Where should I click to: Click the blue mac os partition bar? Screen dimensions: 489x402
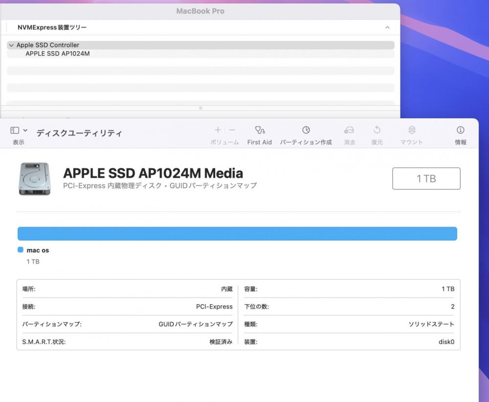click(x=237, y=234)
